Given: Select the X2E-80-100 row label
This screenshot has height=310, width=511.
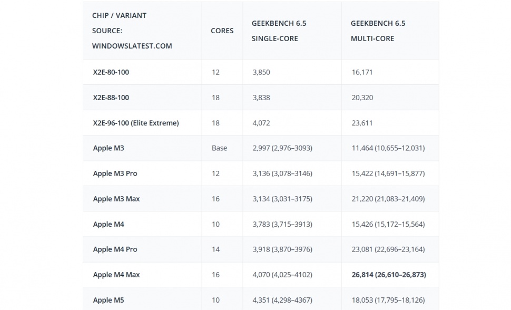Looking at the screenshot, I should (111, 72).
